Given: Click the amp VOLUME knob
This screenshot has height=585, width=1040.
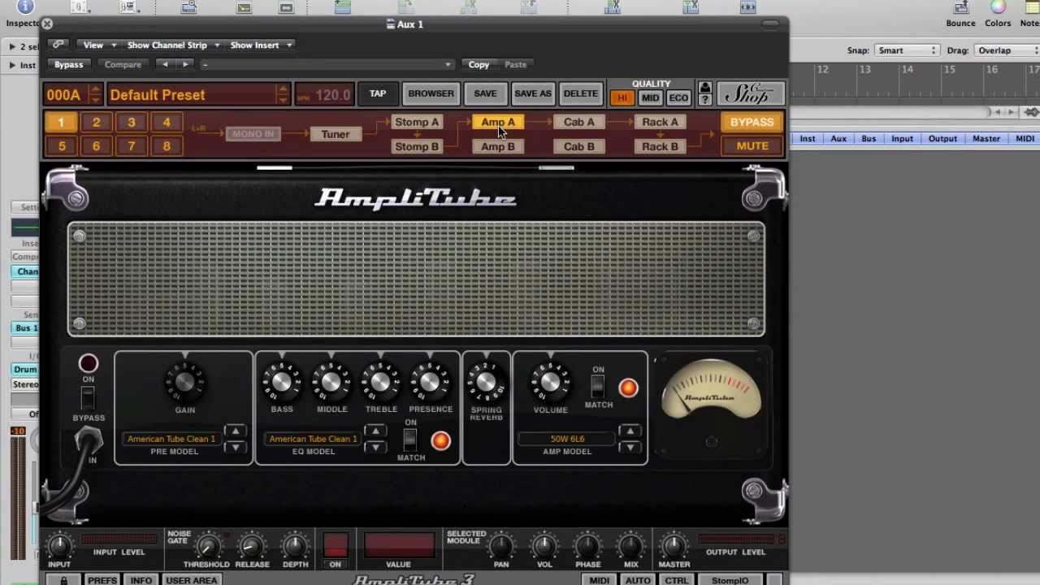Looking at the screenshot, I should coord(550,382).
